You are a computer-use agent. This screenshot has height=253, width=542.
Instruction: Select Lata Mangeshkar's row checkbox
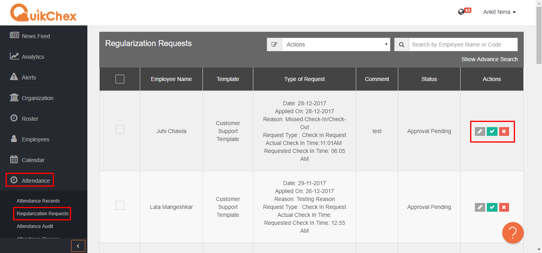(120, 205)
